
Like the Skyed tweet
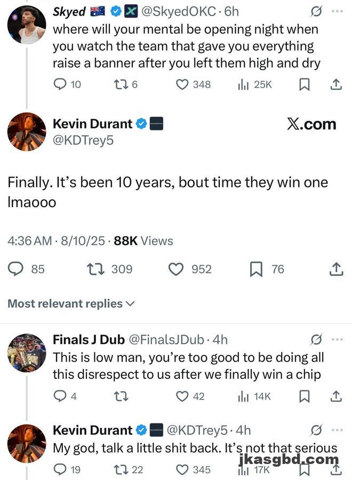click(182, 84)
